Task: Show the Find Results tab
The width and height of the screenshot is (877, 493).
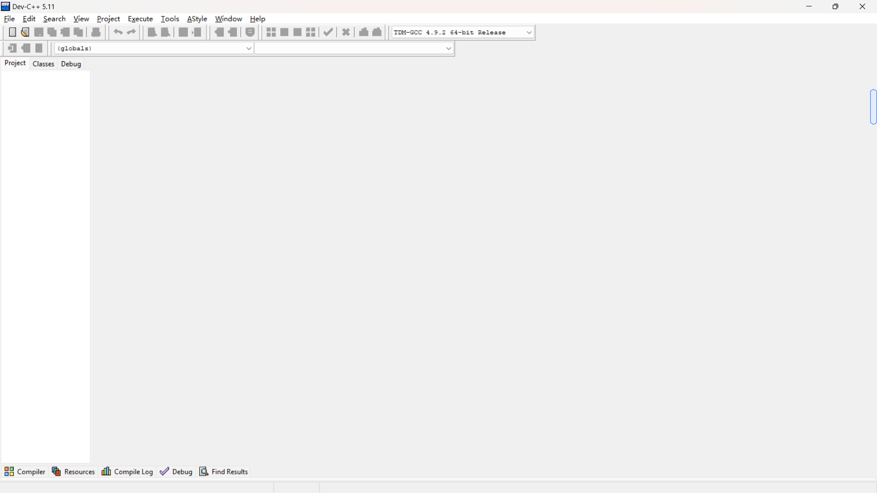Action: pyautogui.click(x=224, y=472)
